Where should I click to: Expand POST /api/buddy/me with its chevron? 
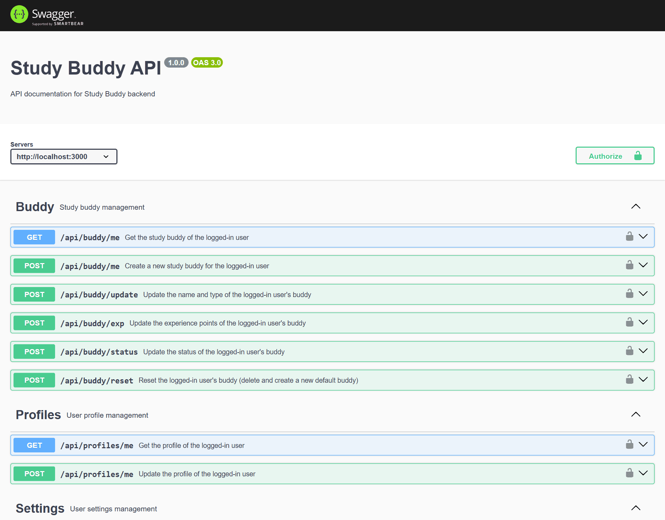click(x=643, y=265)
